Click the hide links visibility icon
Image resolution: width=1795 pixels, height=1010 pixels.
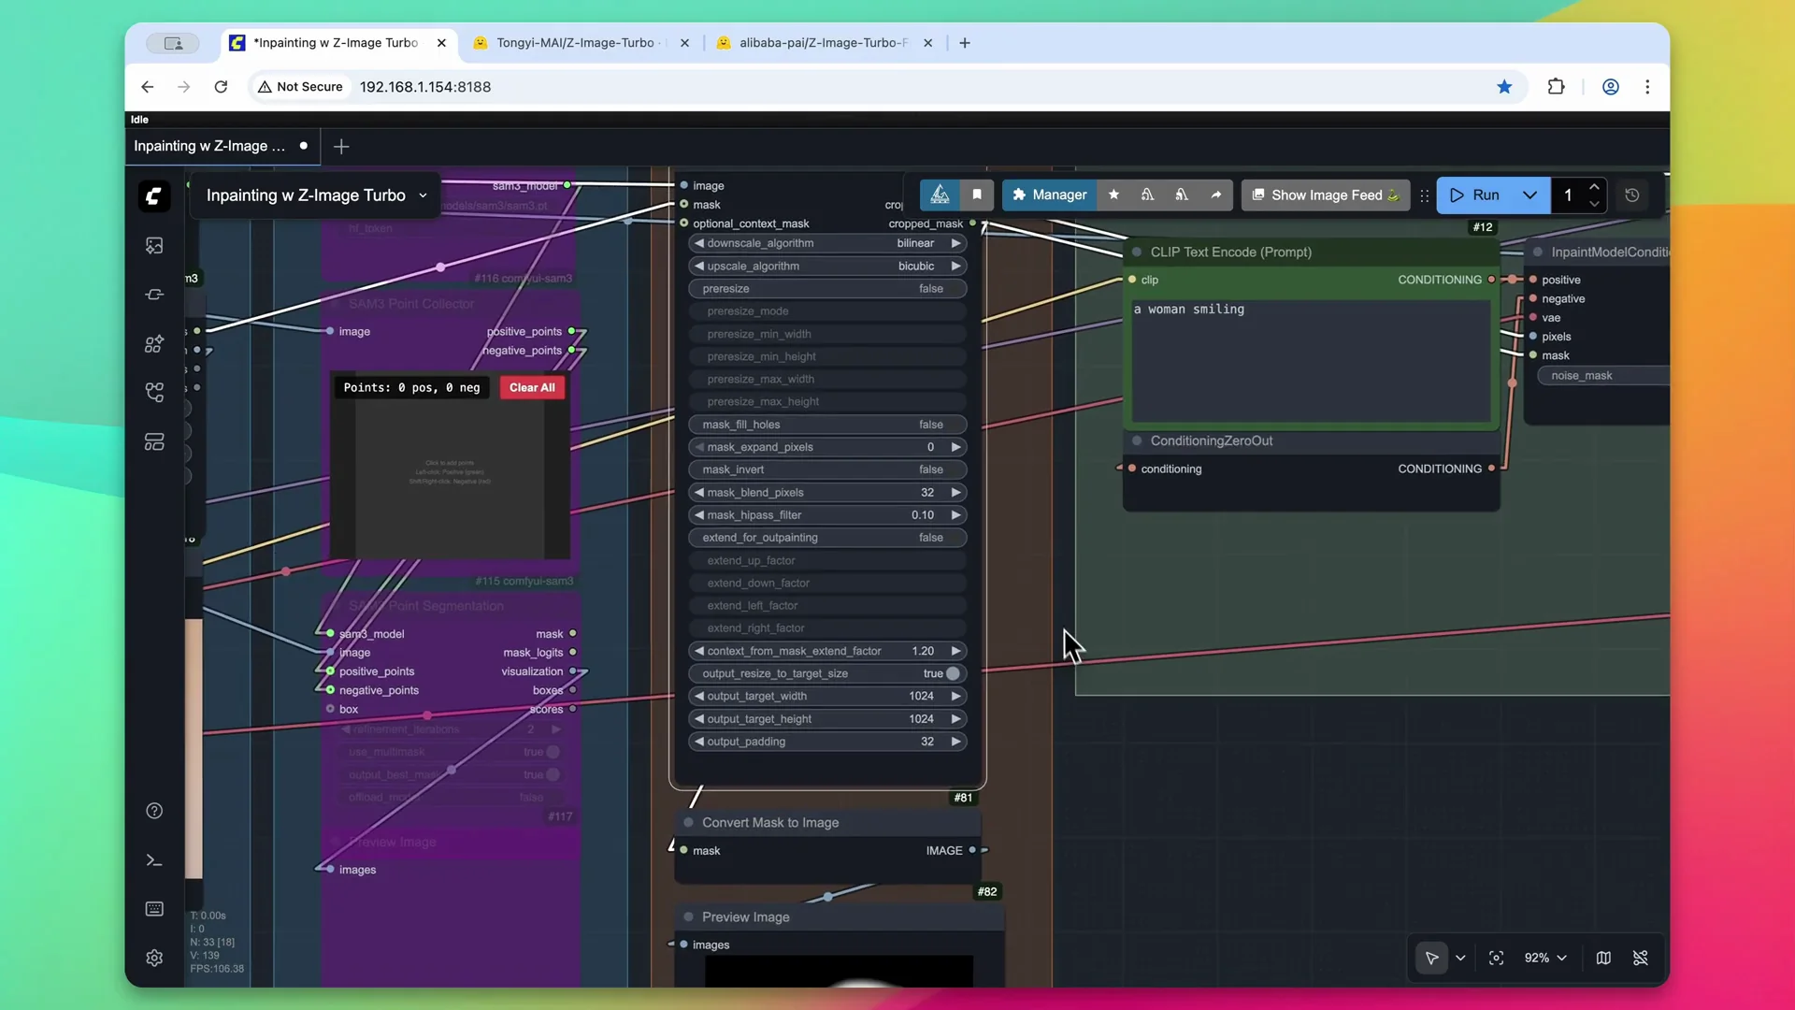tap(1641, 958)
